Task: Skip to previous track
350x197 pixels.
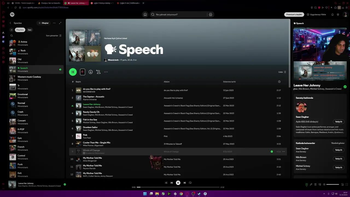Action: pos(171,183)
